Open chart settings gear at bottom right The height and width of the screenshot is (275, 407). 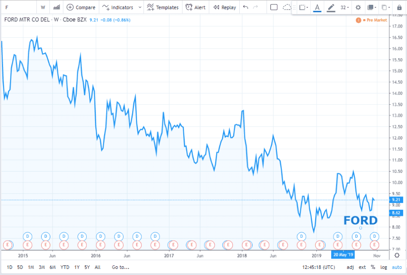click(397, 255)
